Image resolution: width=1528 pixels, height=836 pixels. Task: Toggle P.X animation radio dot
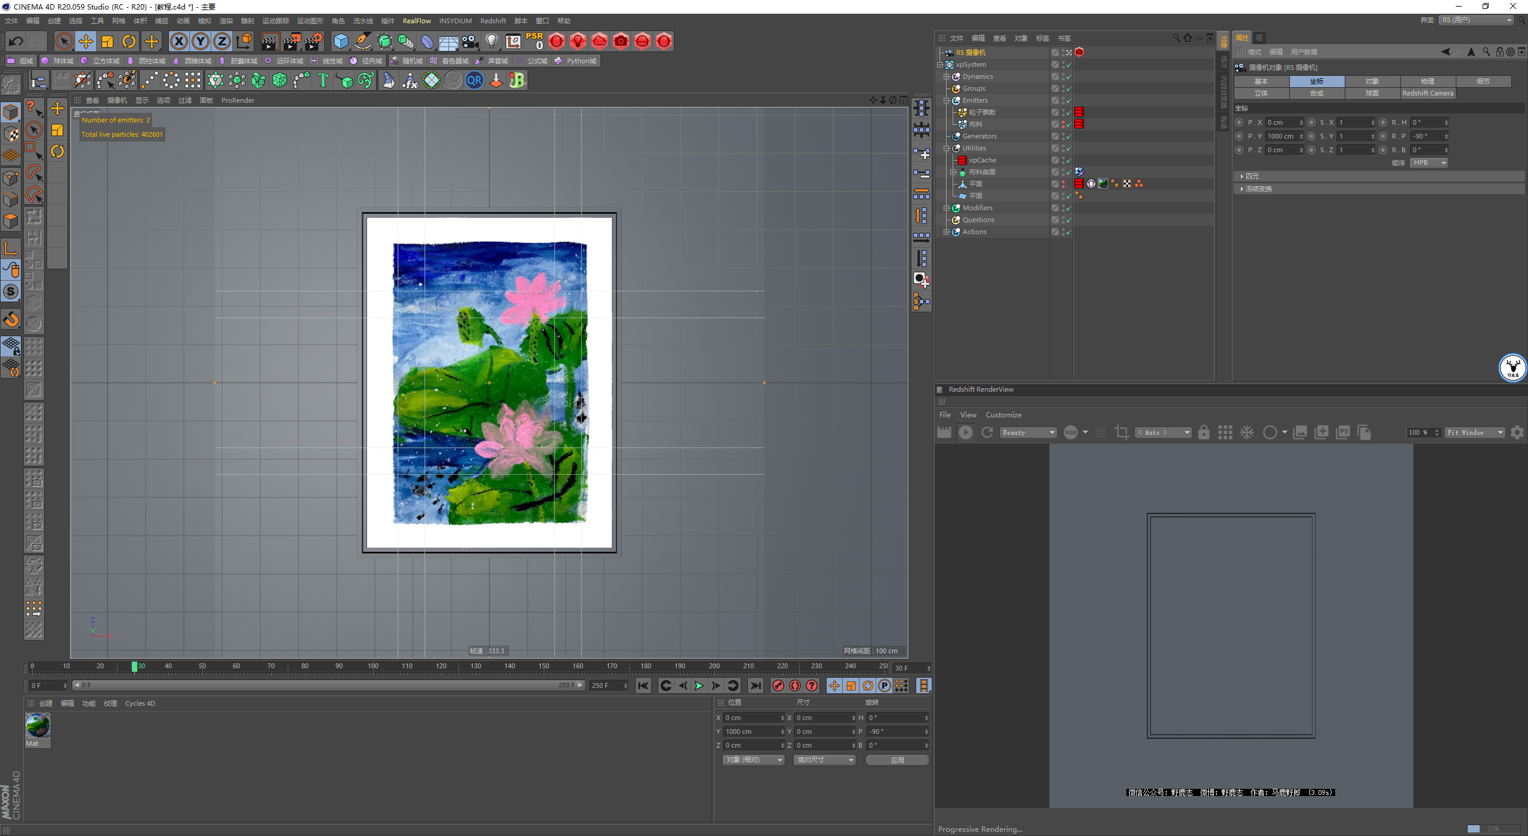[x=1240, y=122]
